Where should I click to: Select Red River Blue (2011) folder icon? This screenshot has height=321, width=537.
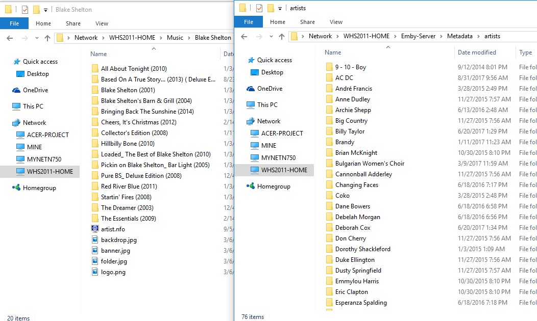point(95,186)
